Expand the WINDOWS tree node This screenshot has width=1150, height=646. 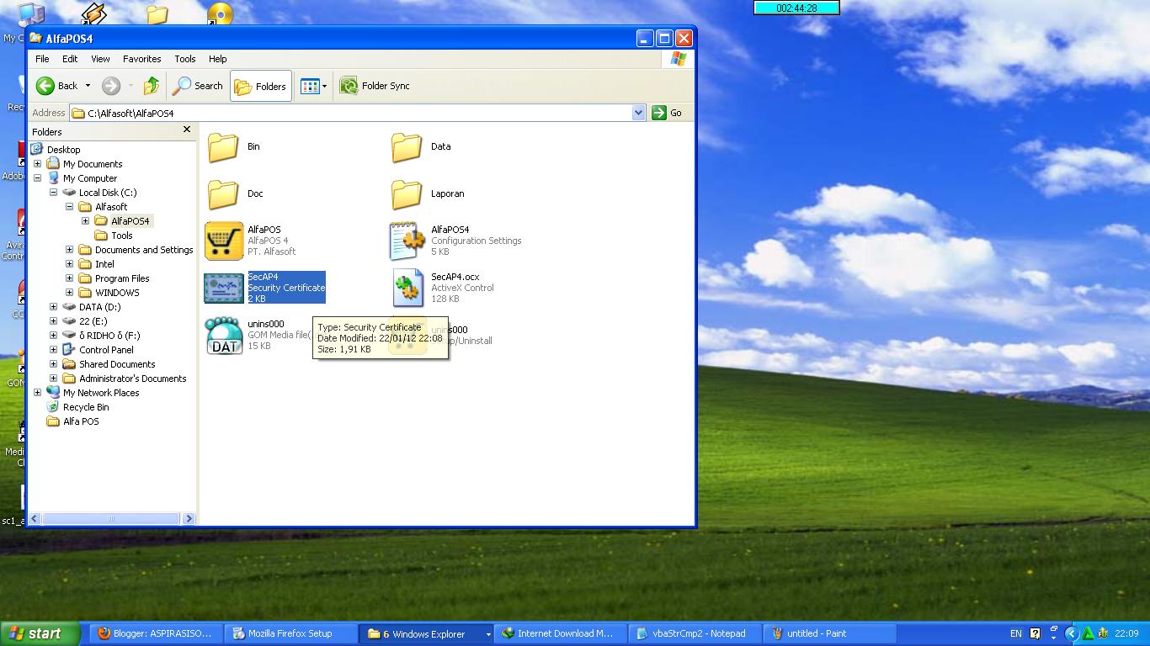69,293
